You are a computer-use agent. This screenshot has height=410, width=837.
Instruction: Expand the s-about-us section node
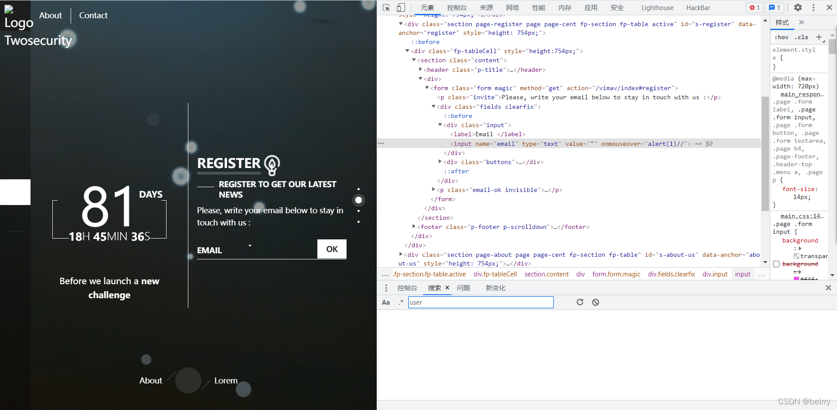pos(401,254)
